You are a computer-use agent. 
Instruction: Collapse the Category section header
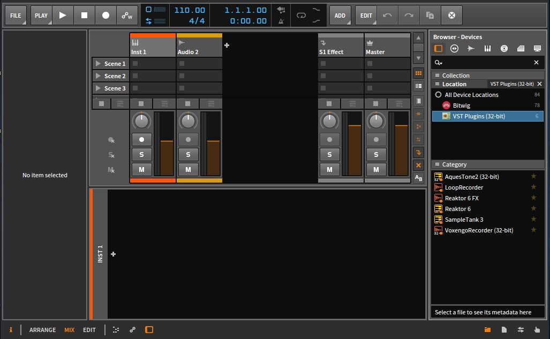click(x=487, y=164)
